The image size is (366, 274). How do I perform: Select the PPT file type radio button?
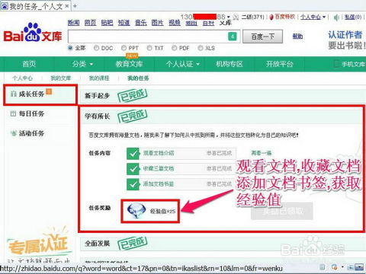pyautogui.click(x=124, y=48)
